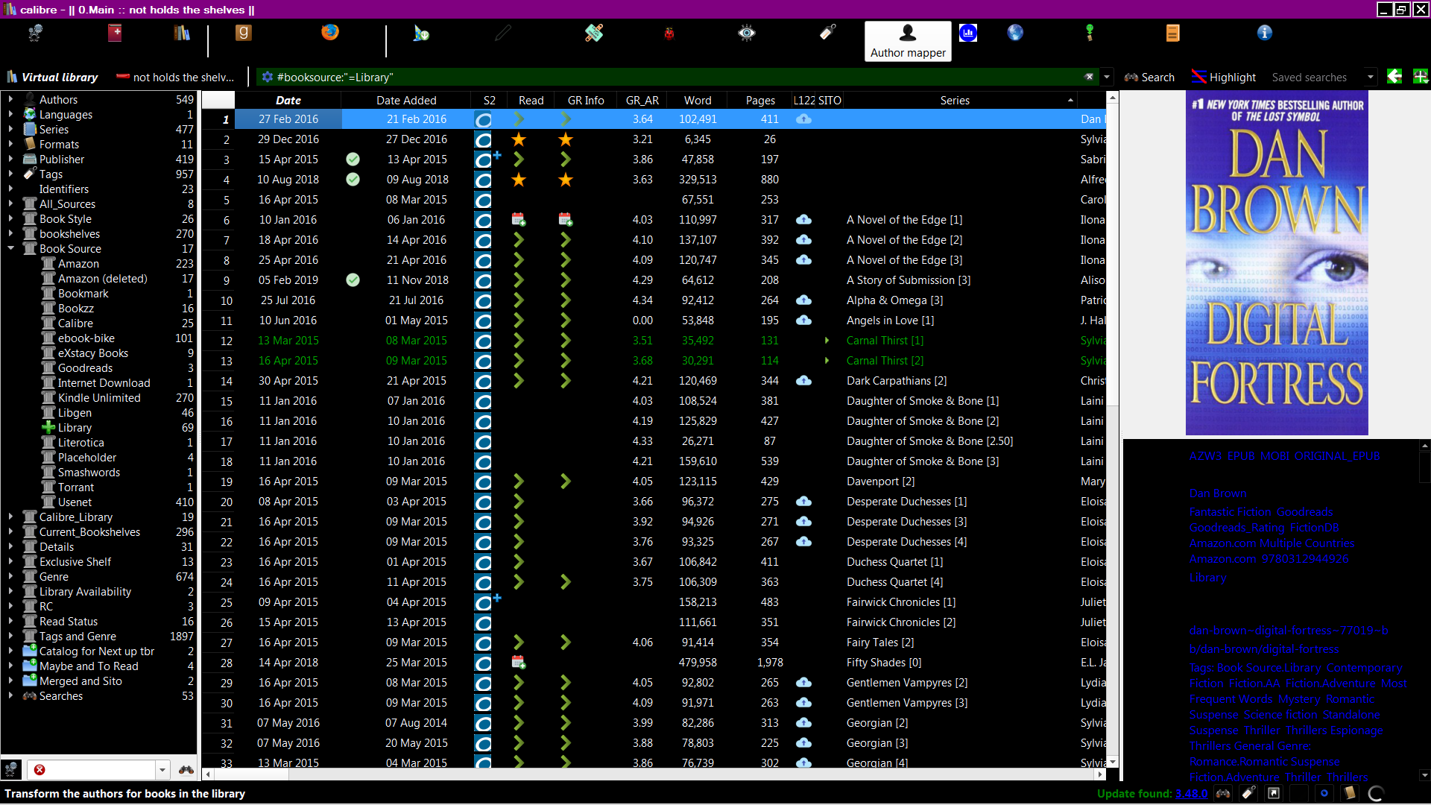Click the red ladybug toolbar icon

point(669,33)
